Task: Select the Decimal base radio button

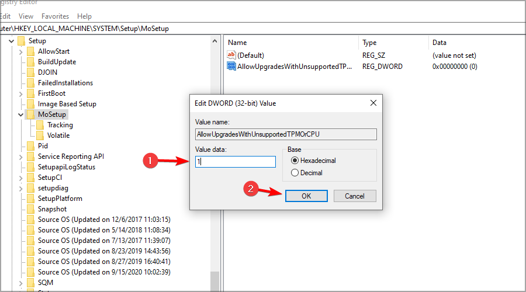Action: click(x=295, y=173)
